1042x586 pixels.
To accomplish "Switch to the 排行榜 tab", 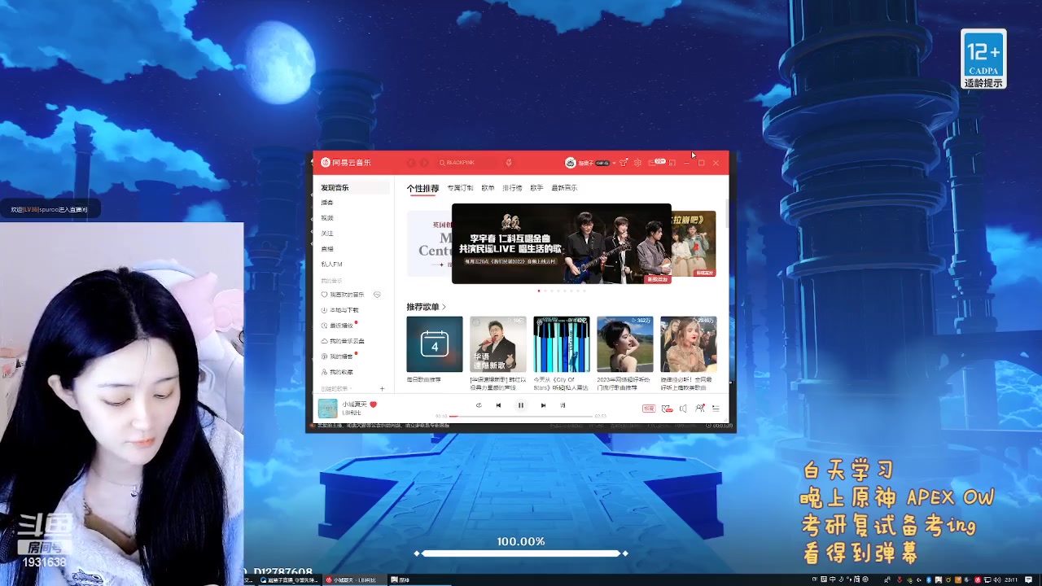I will (x=512, y=188).
